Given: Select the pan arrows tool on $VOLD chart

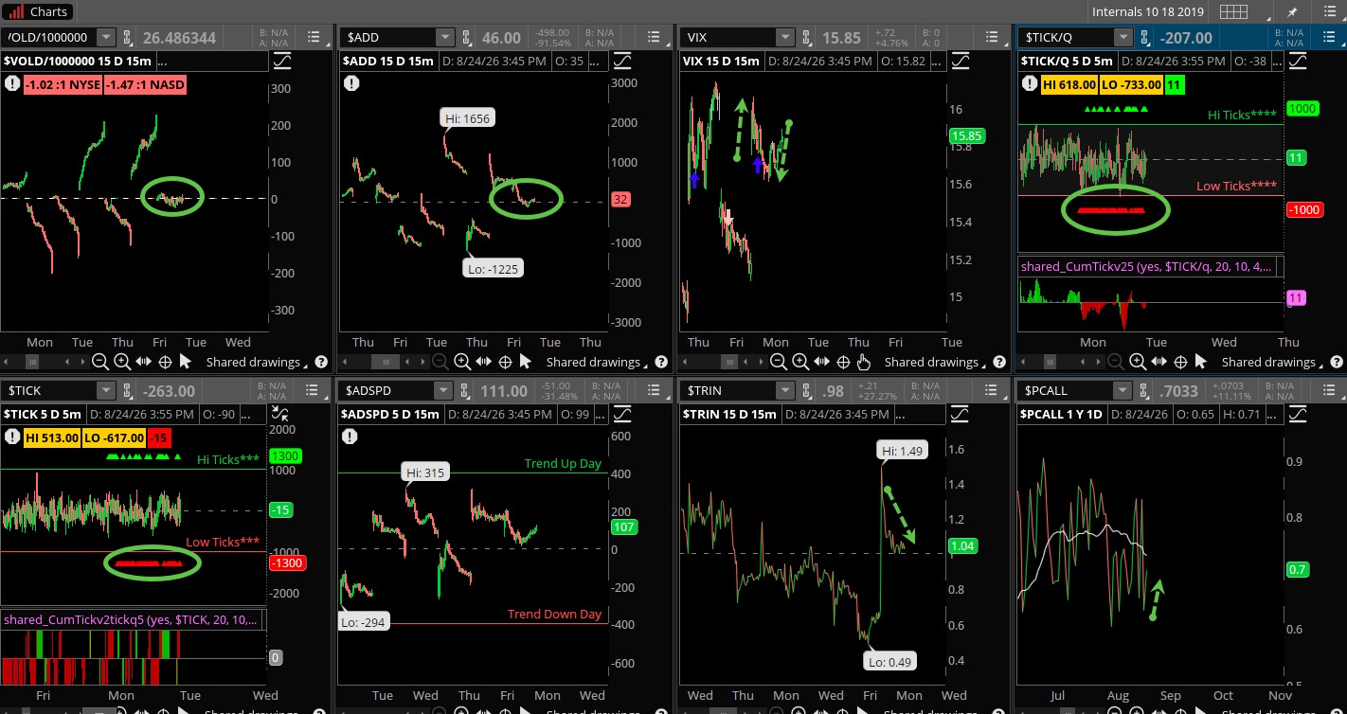Looking at the screenshot, I should click(144, 362).
